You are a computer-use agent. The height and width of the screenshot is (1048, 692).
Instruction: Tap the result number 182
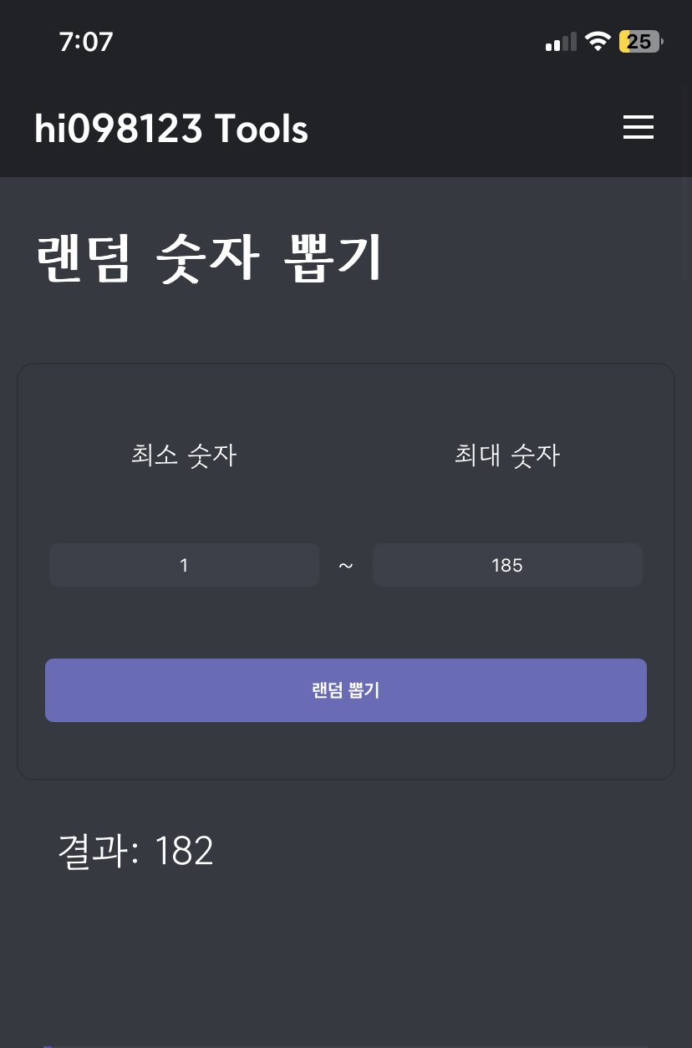coord(184,852)
